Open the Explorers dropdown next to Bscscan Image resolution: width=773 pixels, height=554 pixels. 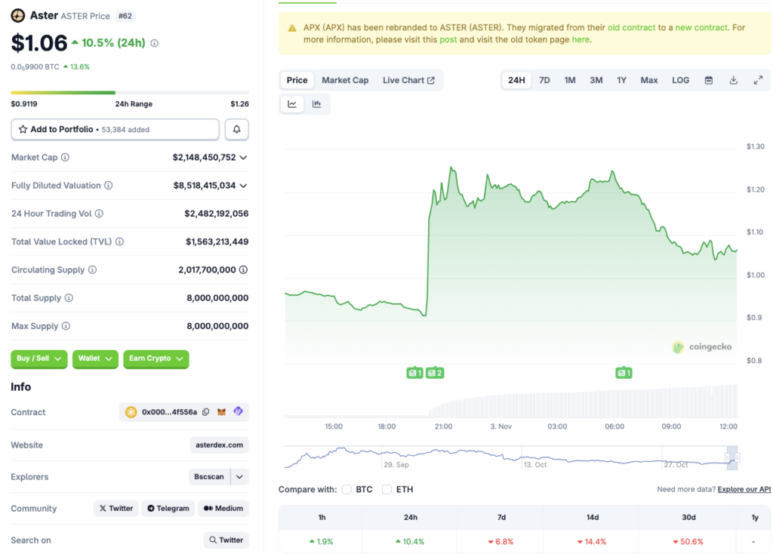point(238,477)
